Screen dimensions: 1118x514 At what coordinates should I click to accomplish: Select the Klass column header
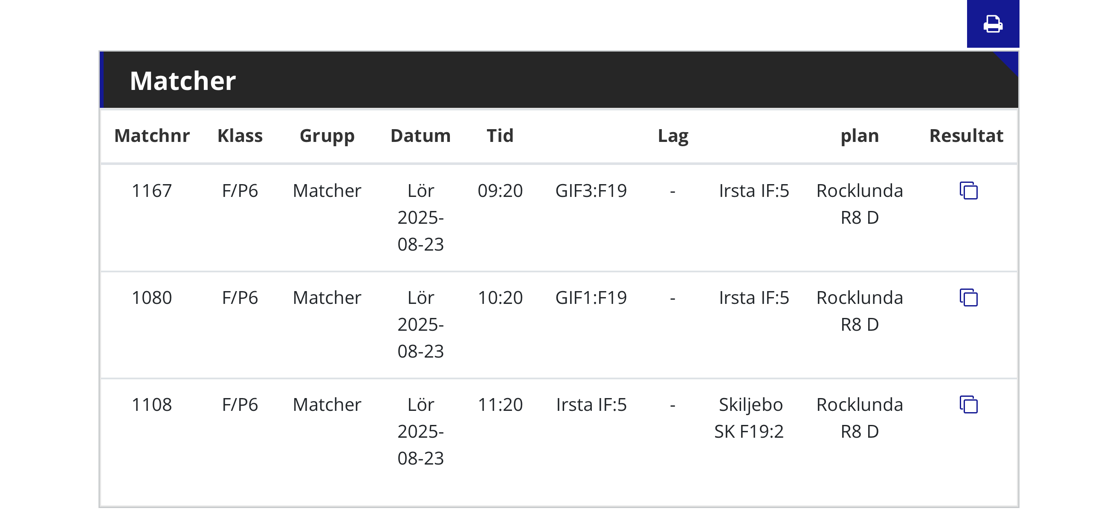coord(240,136)
